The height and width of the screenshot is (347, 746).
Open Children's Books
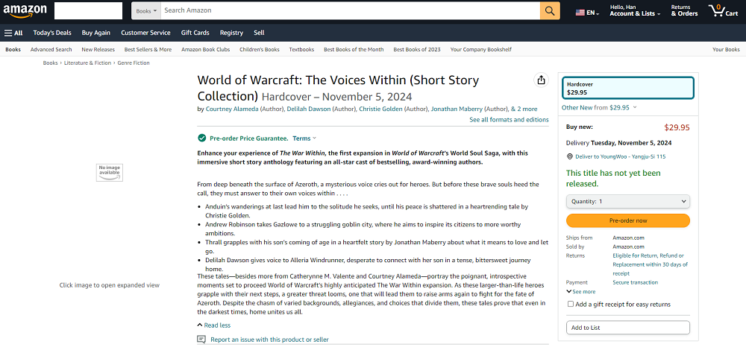pos(260,49)
